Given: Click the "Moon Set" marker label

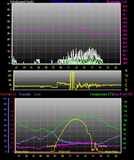Looking at the screenshot, I should (64, 152).
